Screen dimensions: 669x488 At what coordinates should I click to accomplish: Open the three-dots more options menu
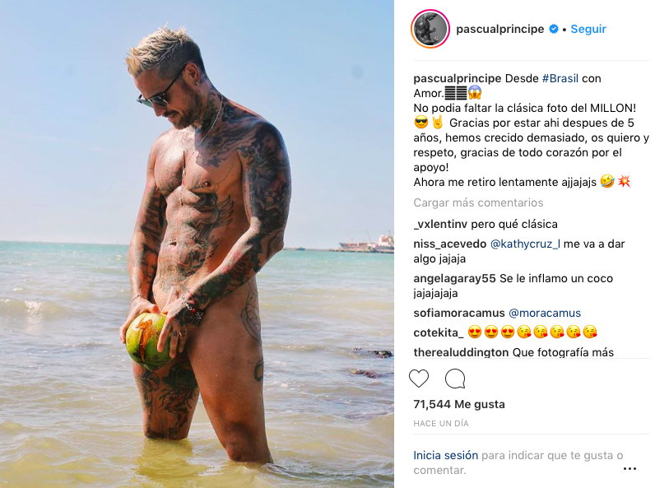630,468
